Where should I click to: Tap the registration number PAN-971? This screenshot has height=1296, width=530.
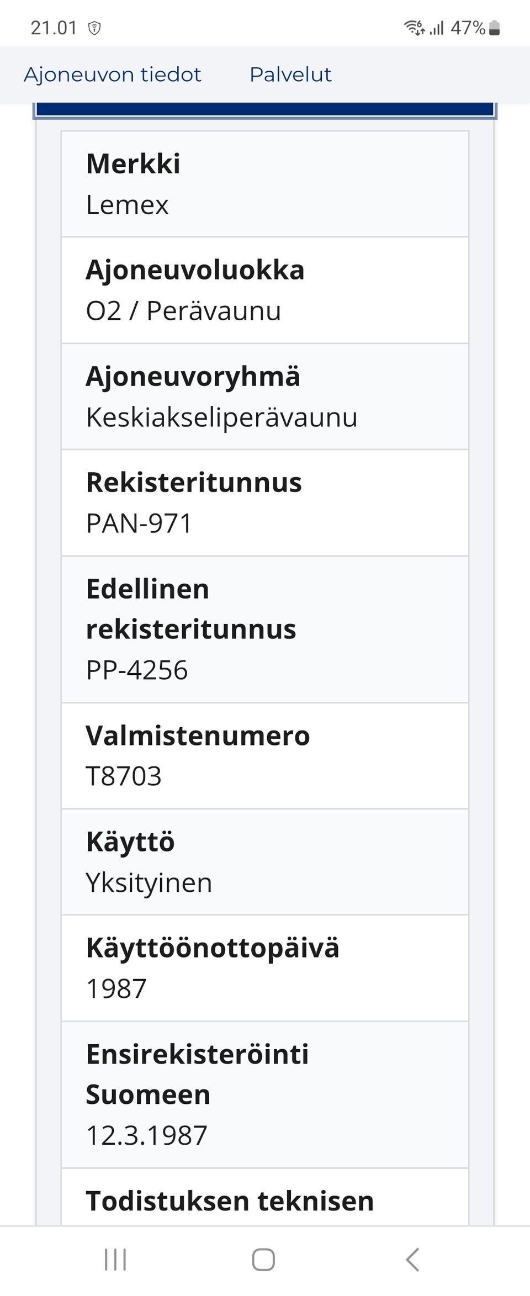139,523
